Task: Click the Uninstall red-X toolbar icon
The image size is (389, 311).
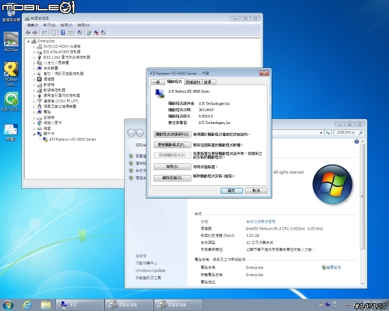Action: pyautogui.click(x=96, y=32)
